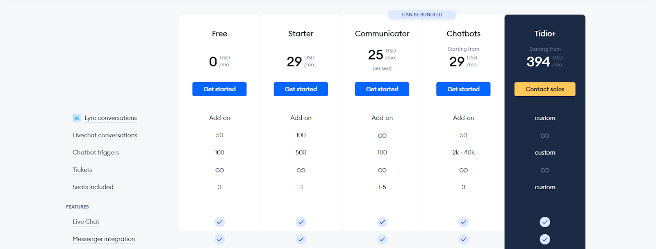The width and height of the screenshot is (656, 249).
Task: Click infinity symbol for Livechat conversations in Tidio+
Action: (x=545, y=136)
